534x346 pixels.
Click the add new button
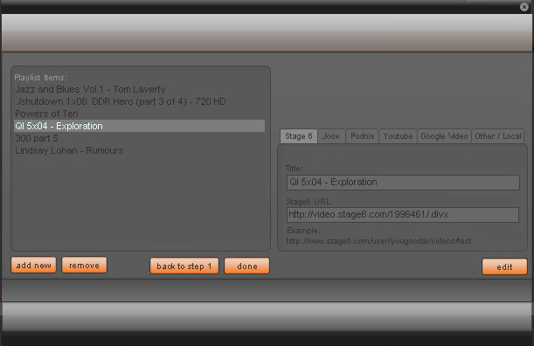33,266
